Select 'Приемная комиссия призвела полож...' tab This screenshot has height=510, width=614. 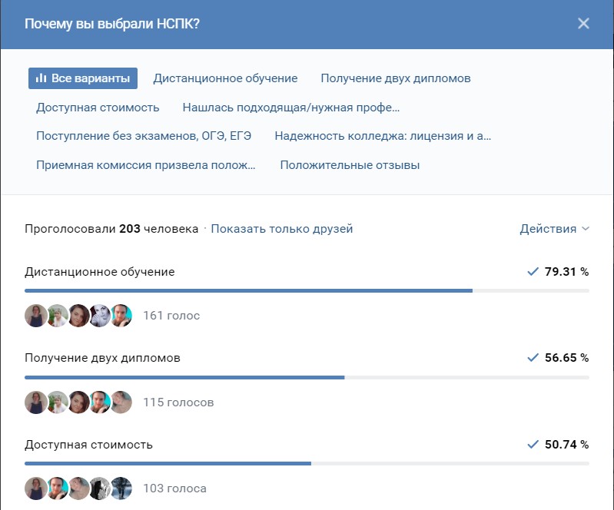pos(145,165)
